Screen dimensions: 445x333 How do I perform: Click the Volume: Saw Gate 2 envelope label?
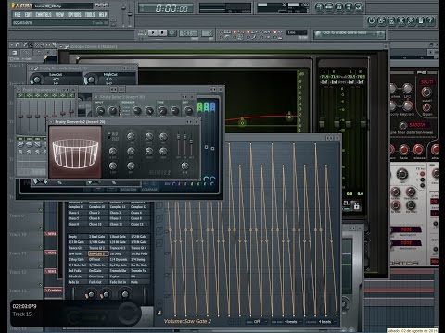coord(187,321)
